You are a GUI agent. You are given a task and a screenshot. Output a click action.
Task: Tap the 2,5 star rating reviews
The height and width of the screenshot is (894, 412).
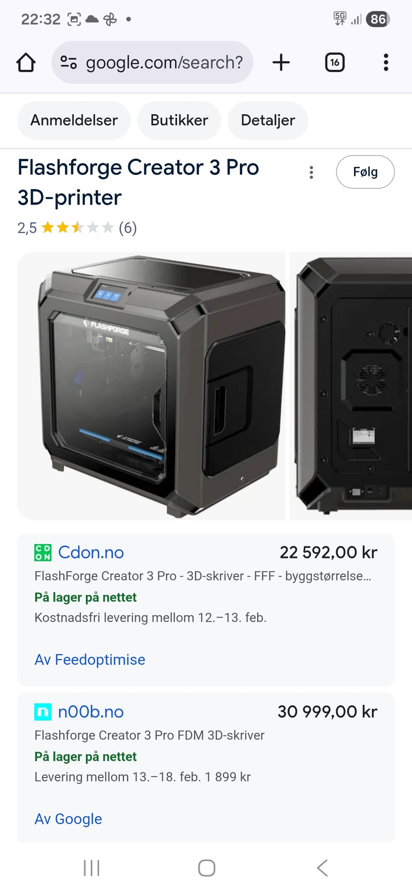[77, 227]
